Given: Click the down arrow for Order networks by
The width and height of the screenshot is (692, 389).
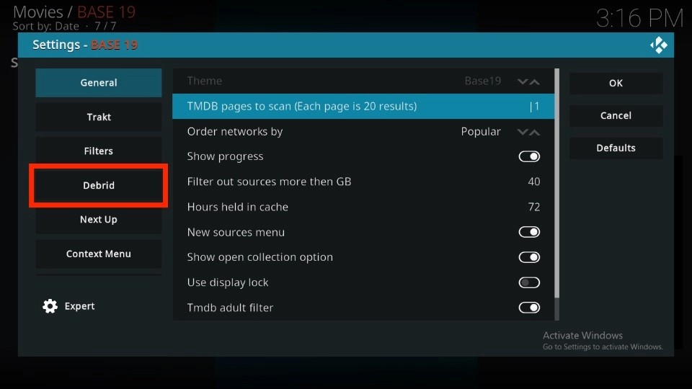Looking at the screenshot, I should (523, 132).
